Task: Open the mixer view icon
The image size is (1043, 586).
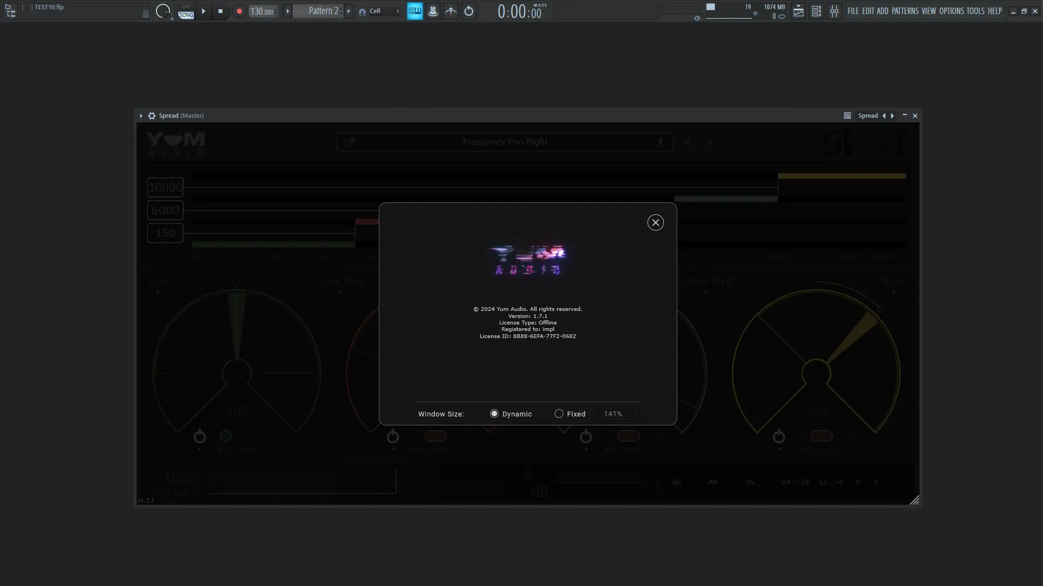Action: tap(834, 11)
